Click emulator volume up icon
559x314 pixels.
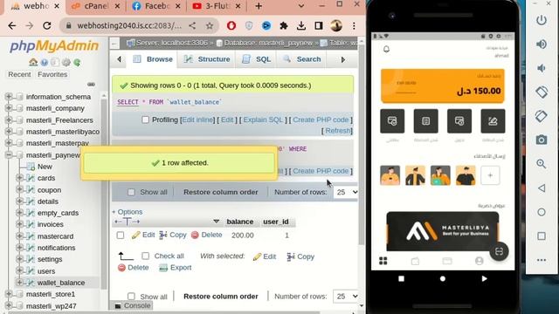(x=542, y=44)
